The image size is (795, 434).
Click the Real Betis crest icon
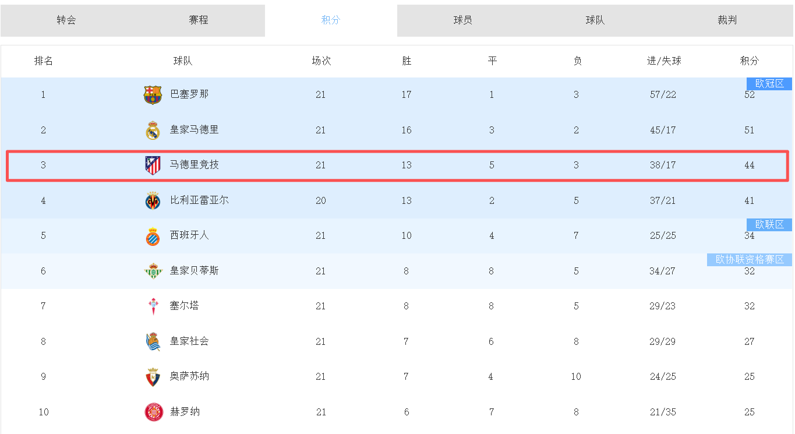click(153, 271)
